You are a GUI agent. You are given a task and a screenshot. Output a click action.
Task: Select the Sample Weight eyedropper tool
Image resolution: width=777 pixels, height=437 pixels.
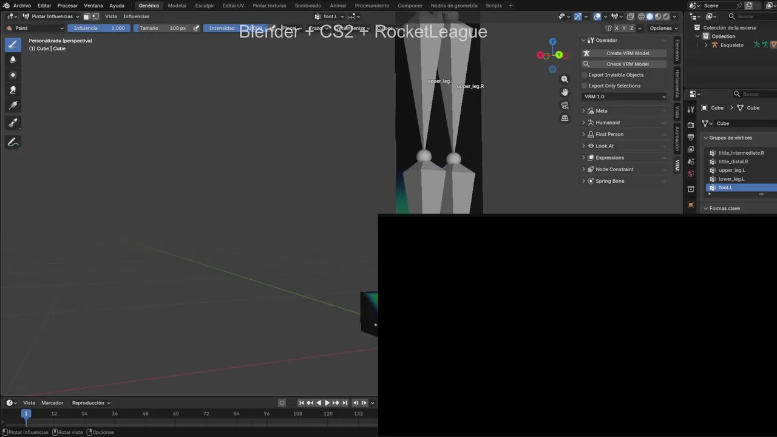(13, 123)
